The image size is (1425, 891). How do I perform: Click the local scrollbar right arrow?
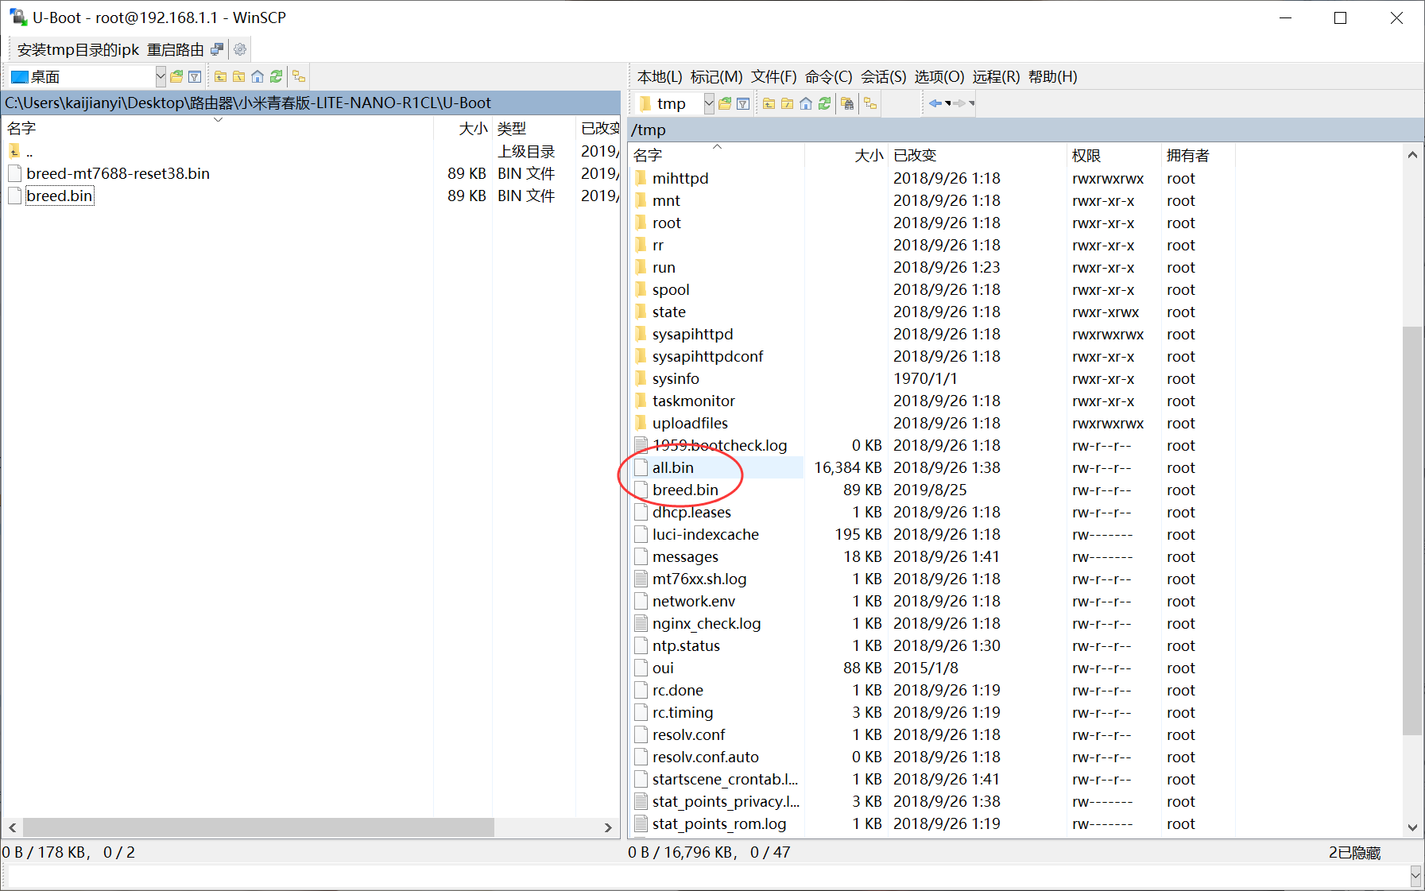click(x=608, y=827)
